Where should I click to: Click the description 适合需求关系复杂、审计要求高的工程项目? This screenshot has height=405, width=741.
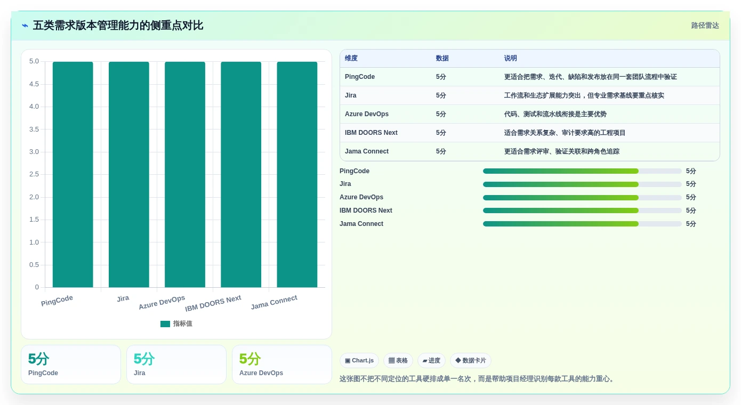click(565, 133)
